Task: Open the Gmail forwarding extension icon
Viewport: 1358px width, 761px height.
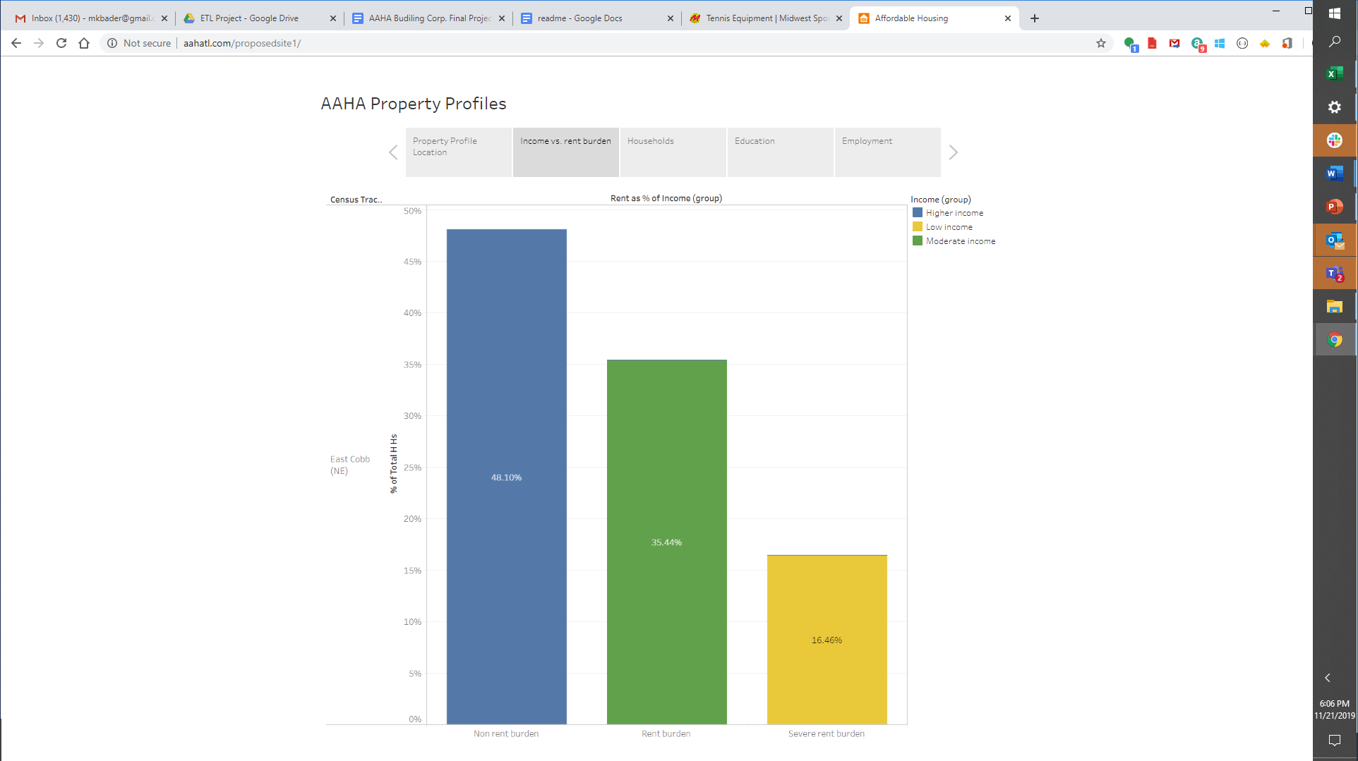Action: click(x=1174, y=43)
